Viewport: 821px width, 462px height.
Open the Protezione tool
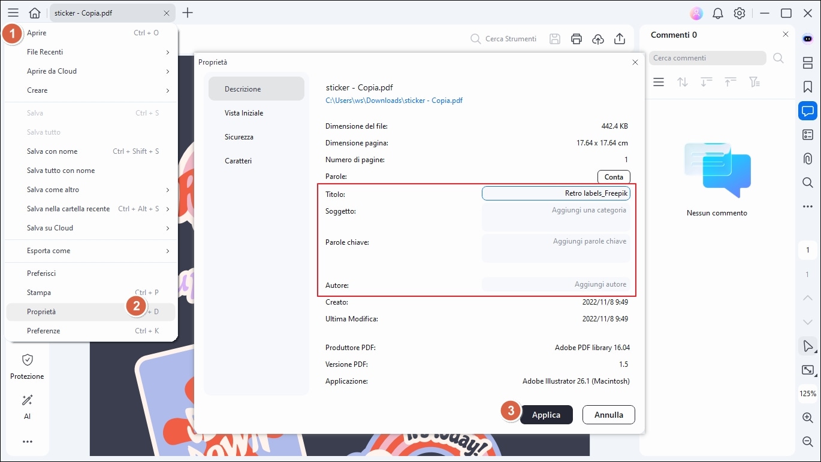27,366
